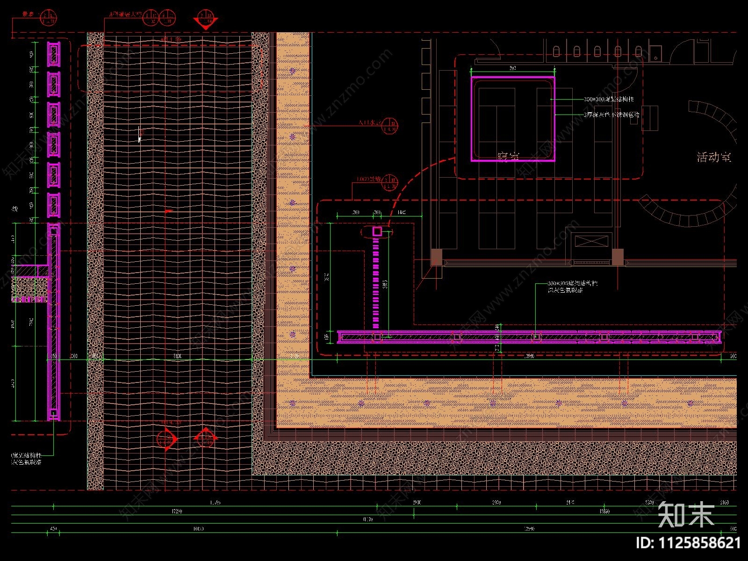The width and height of the screenshot is (748, 561).
Task: Click the left brown structural column square
Action: (x=437, y=257)
